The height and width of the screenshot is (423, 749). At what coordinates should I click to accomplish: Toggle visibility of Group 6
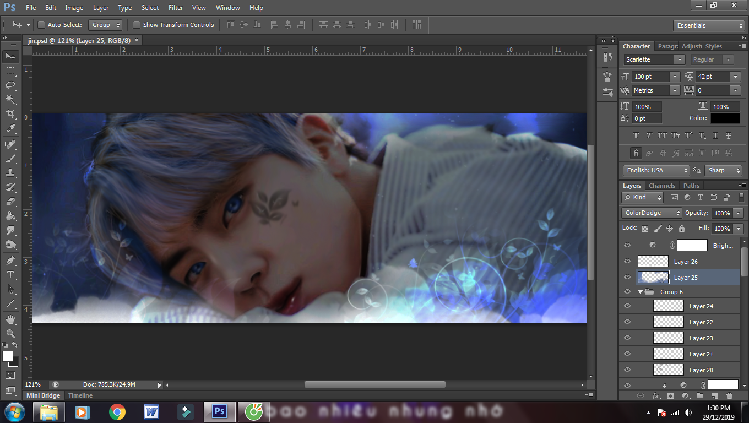[x=627, y=292]
